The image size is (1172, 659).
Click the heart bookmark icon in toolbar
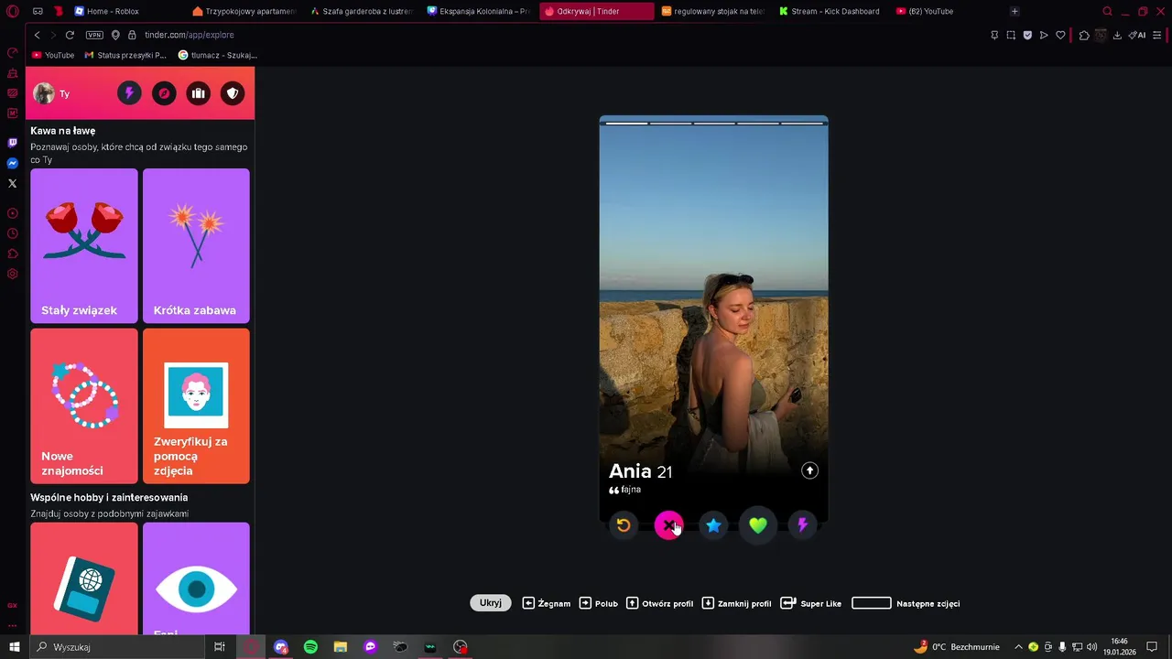point(1060,35)
